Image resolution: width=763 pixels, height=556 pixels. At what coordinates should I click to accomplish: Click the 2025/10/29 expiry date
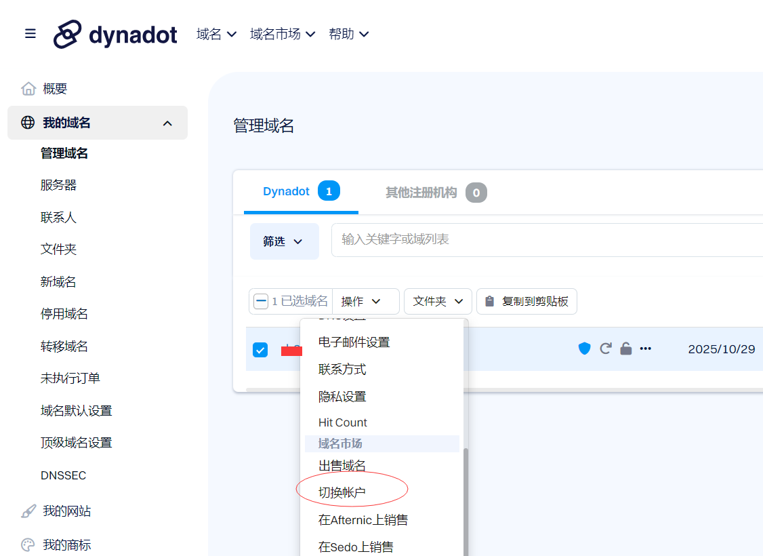point(721,349)
